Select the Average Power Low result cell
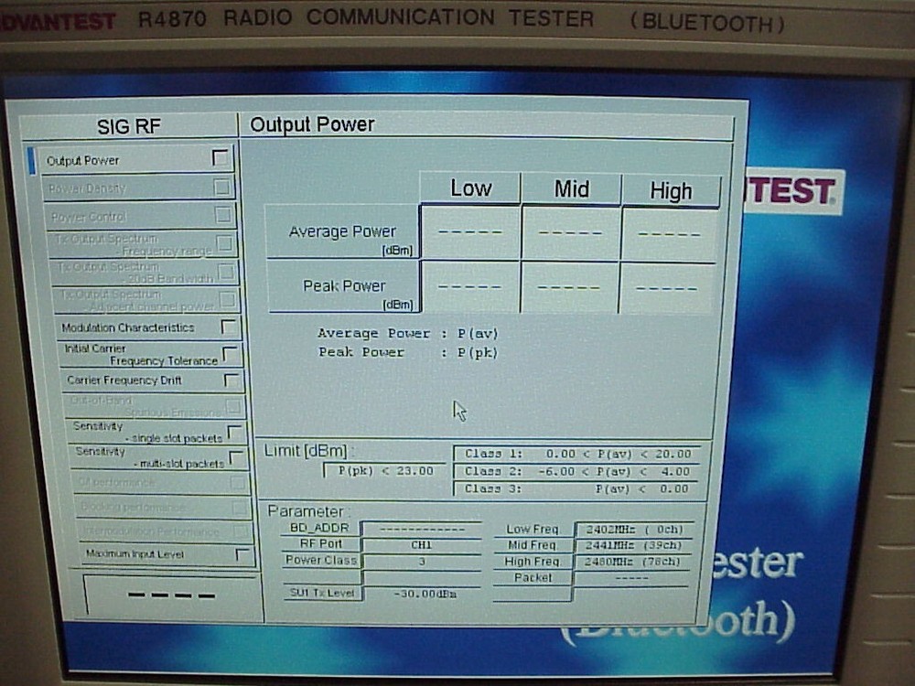915x686 pixels. pyautogui.click(x=468, y=231)
